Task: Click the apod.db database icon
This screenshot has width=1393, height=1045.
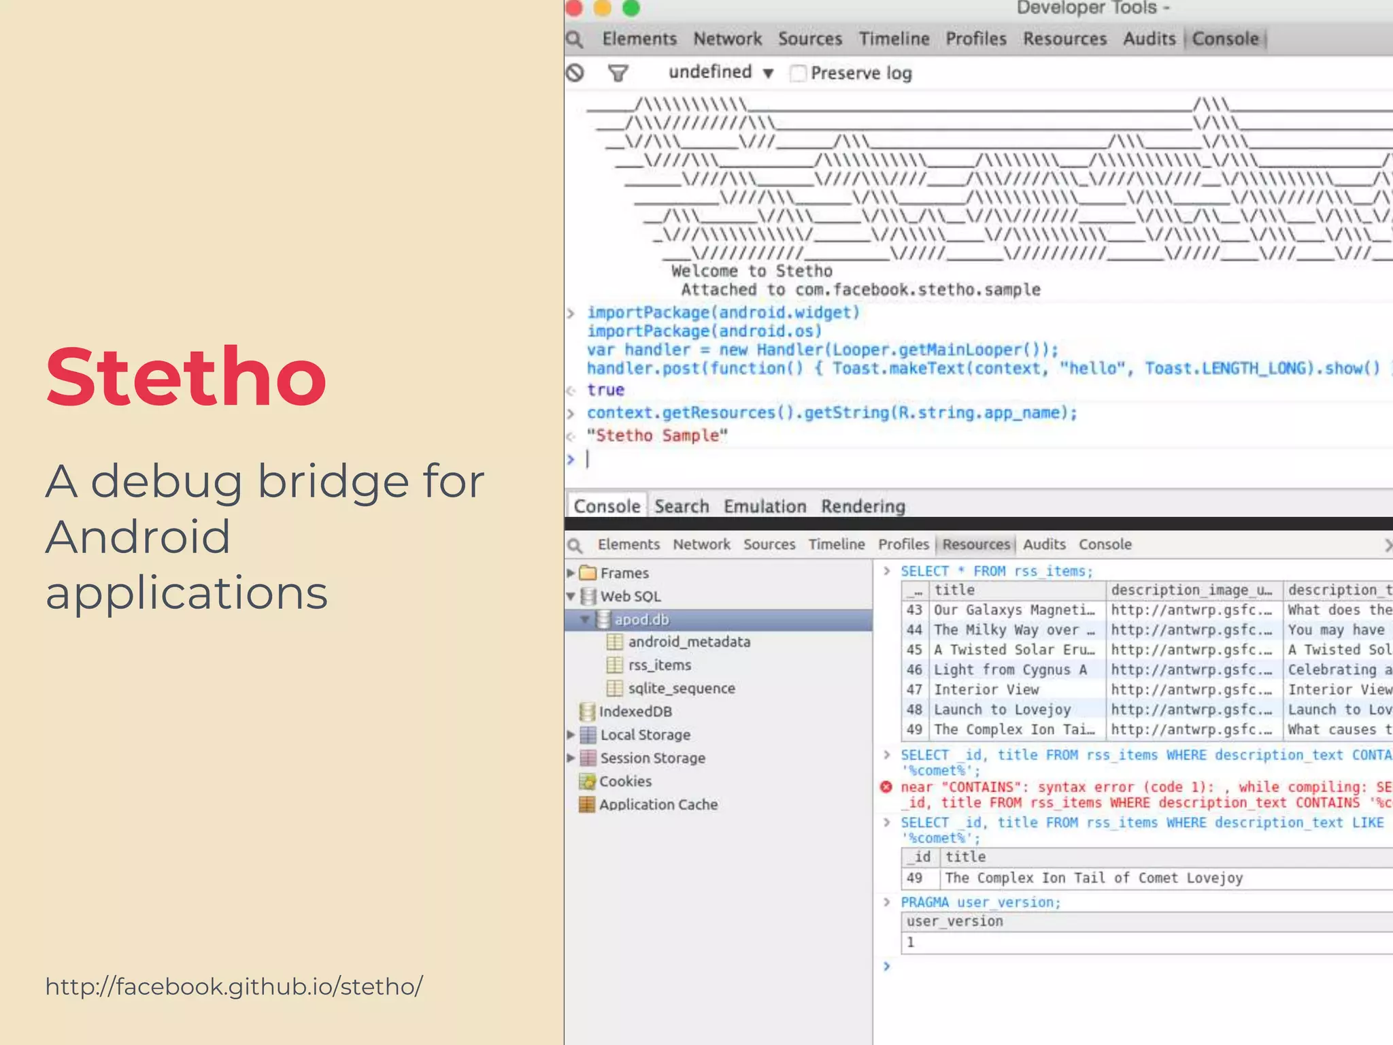Action: (603, 620)
